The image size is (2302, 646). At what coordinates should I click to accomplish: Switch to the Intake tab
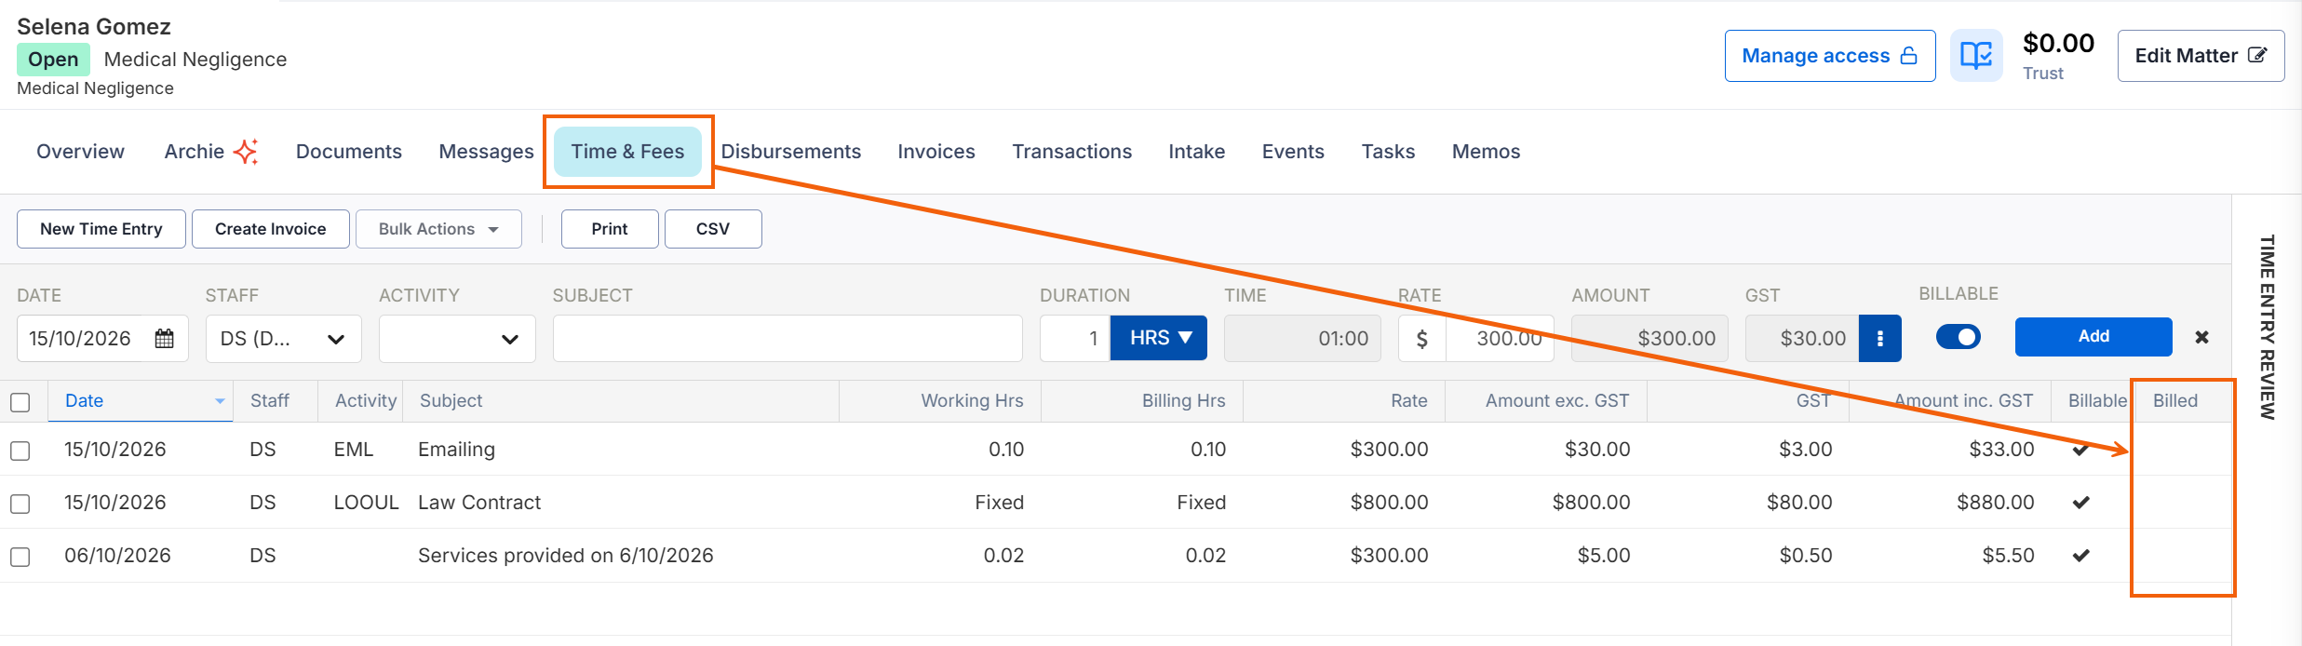pyautogui.click(x=1197, y=152)
